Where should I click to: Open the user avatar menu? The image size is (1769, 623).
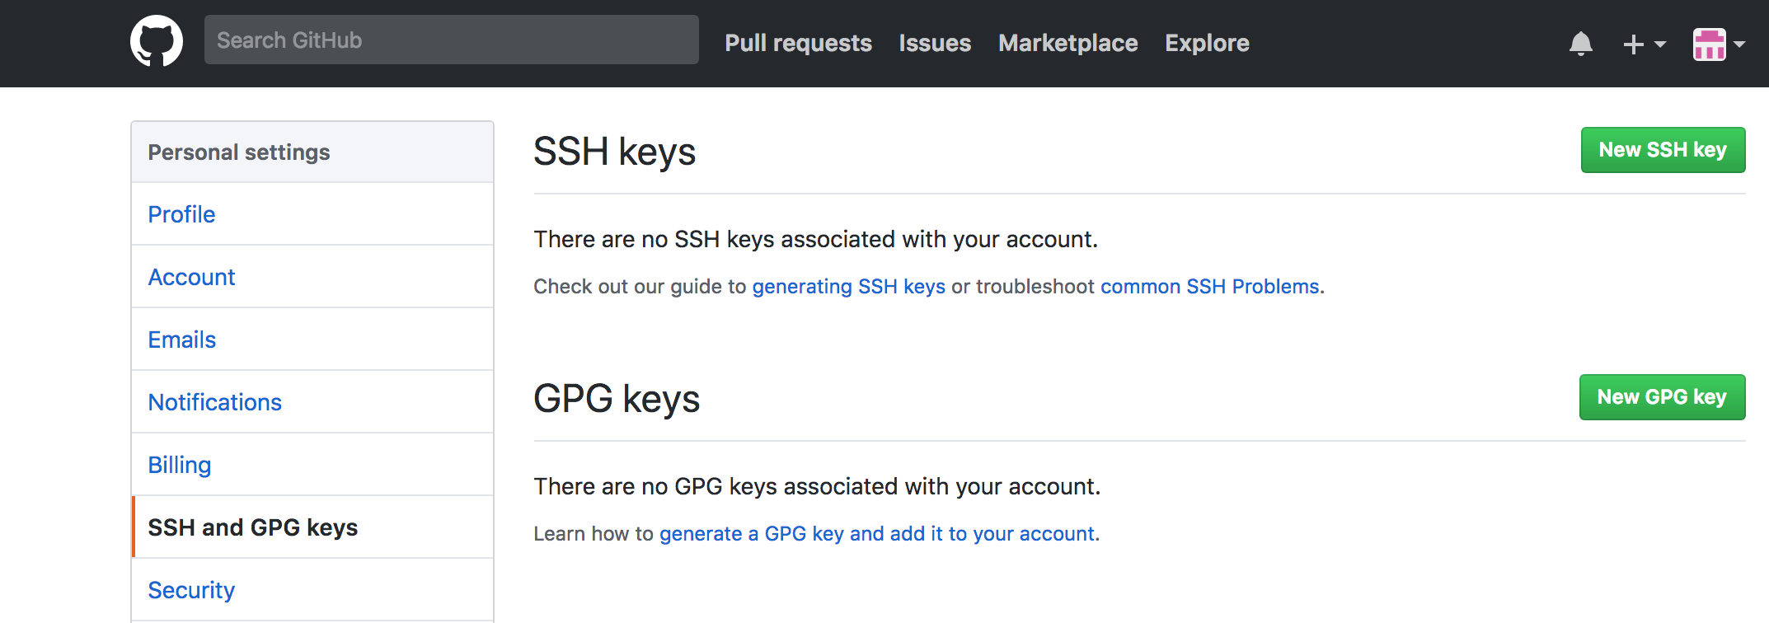coord(1719,44)
